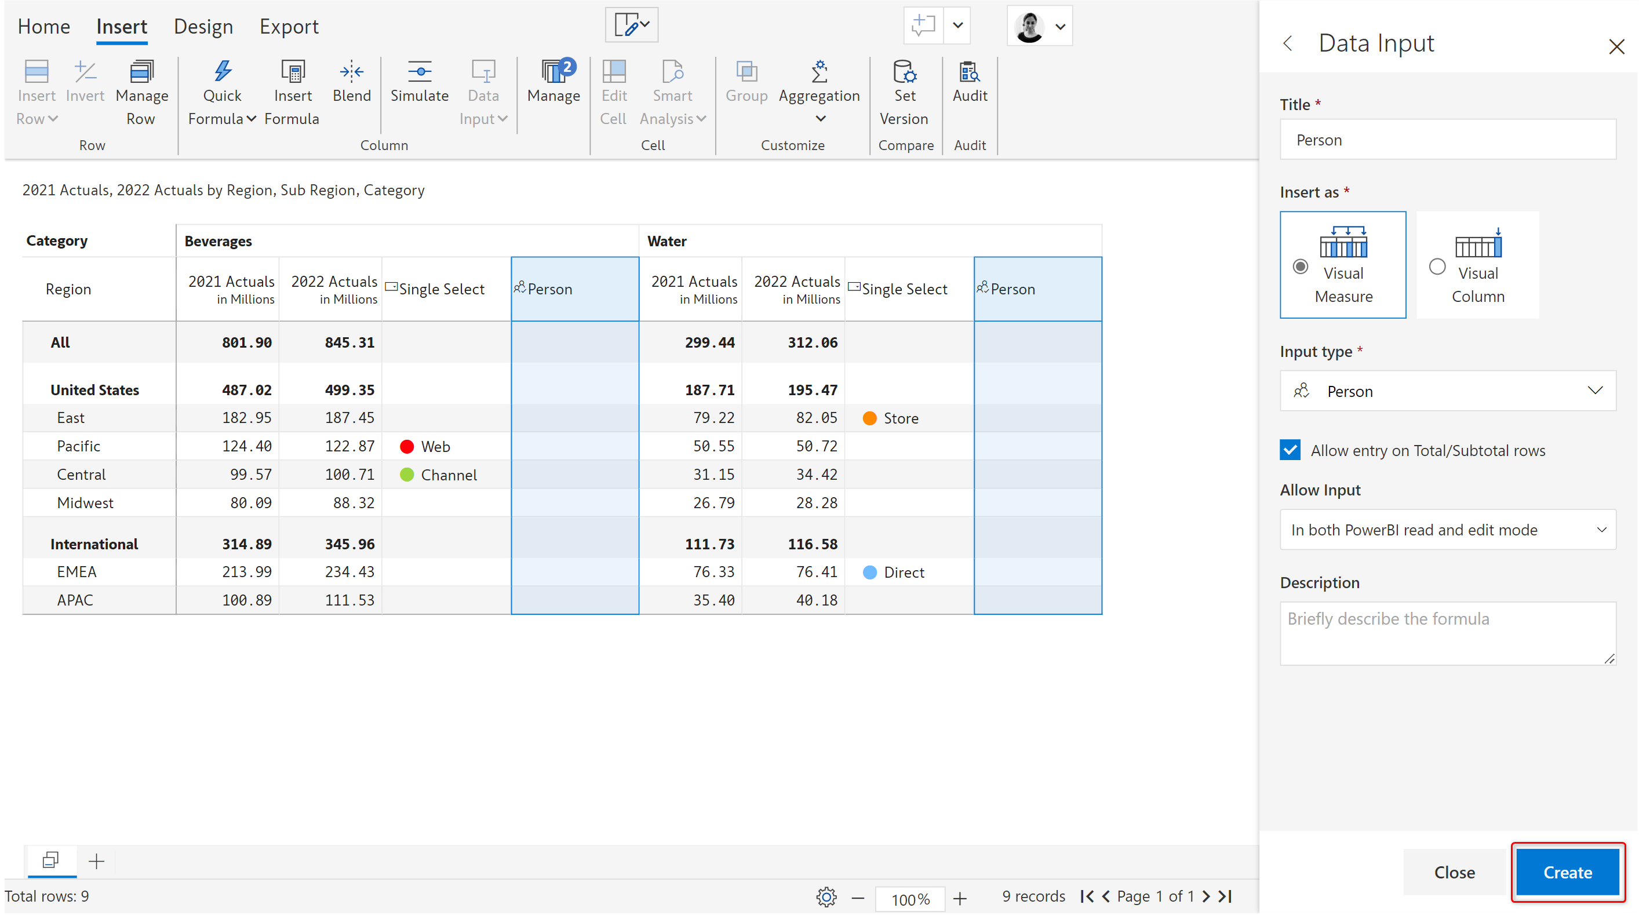Open settings gear in status bar
Screen dimensions: 1639x919
pos(826,898)
